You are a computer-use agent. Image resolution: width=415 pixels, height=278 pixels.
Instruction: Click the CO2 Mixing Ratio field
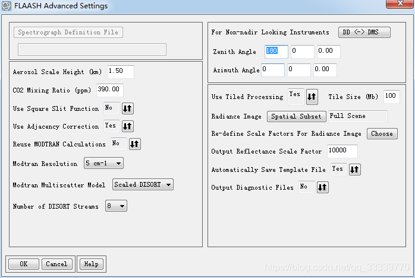110,90
